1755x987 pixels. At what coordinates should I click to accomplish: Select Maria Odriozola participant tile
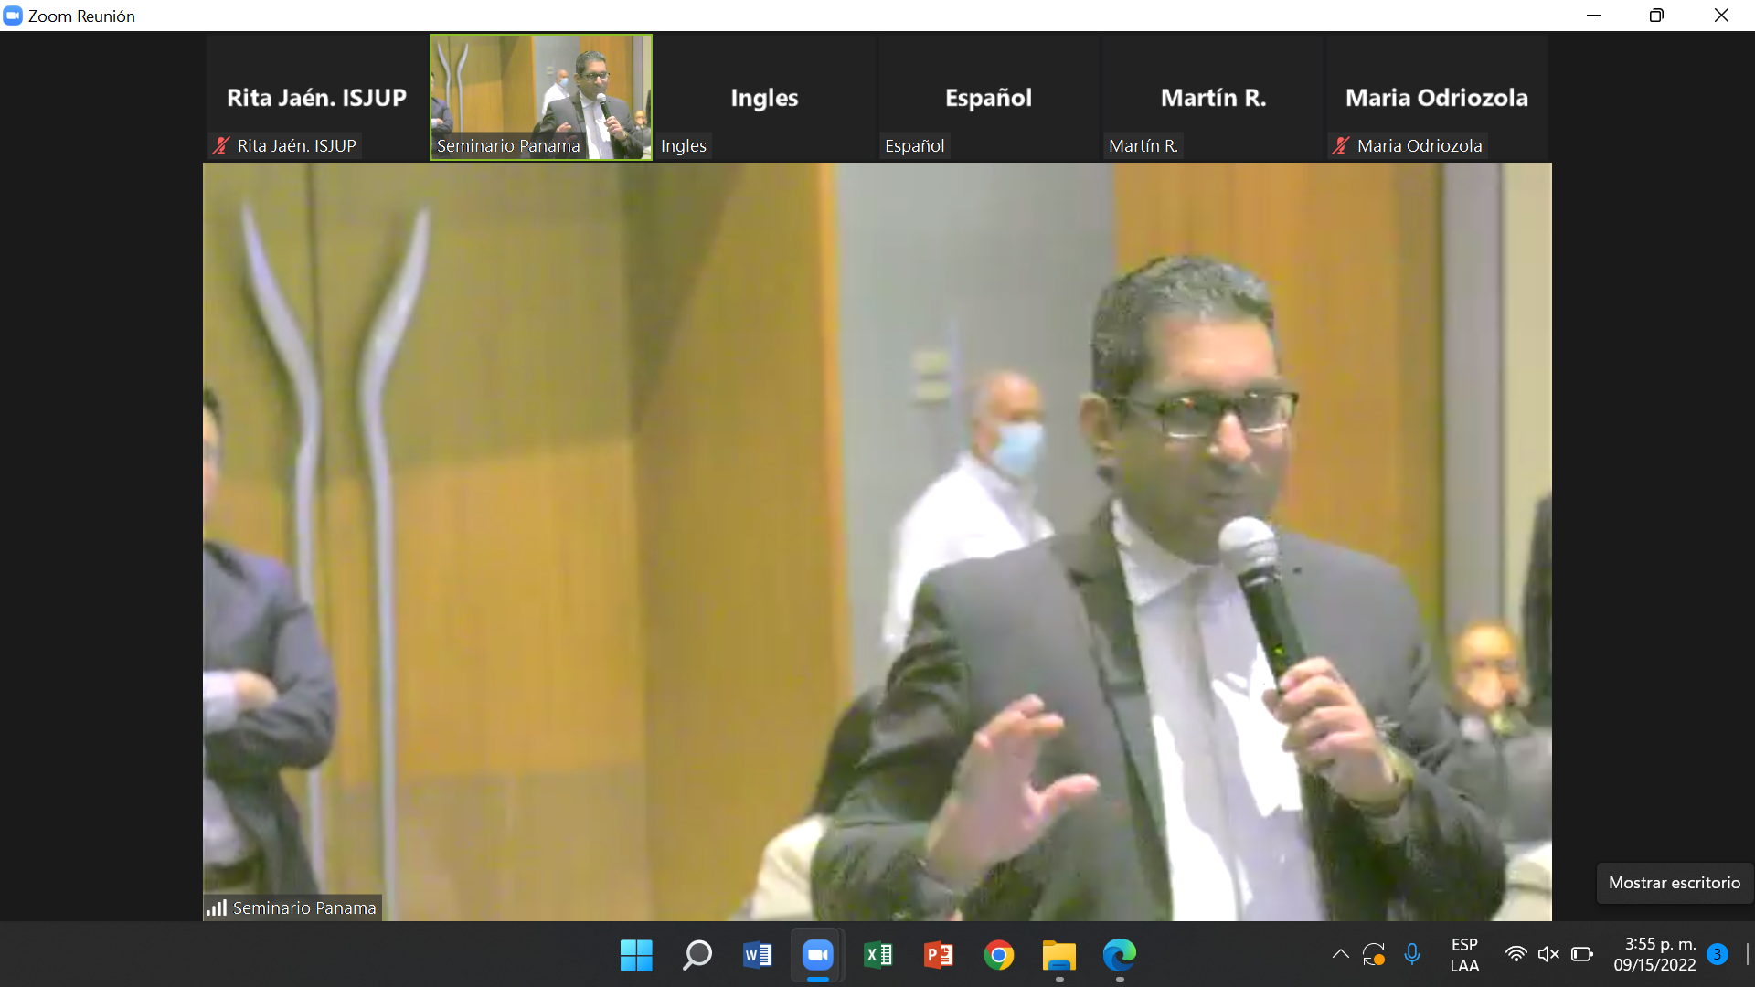(x=1437, y=98)
